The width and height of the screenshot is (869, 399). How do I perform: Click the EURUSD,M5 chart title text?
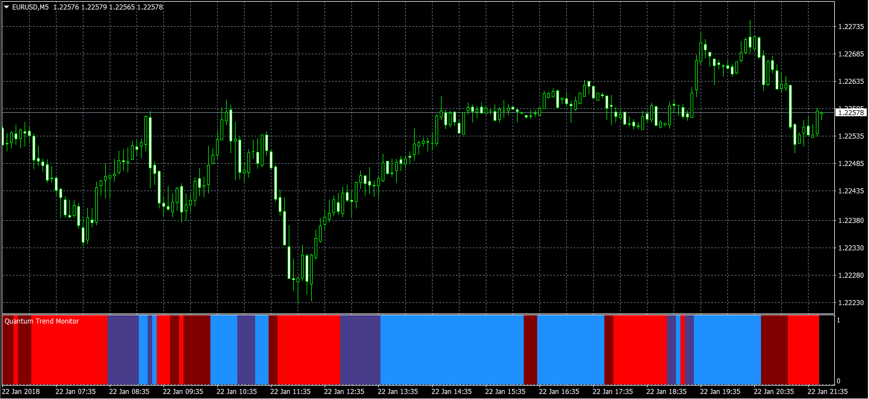[30, 7]
